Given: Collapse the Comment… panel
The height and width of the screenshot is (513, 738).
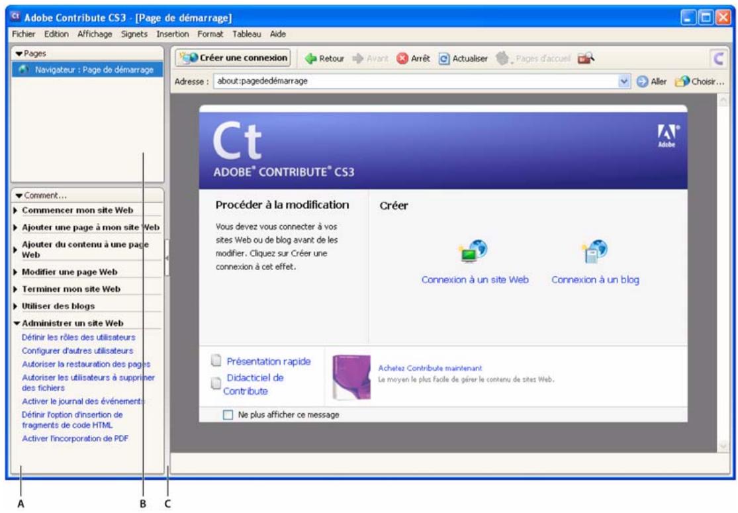Looking at the screenshot, I should coord(19,195).
